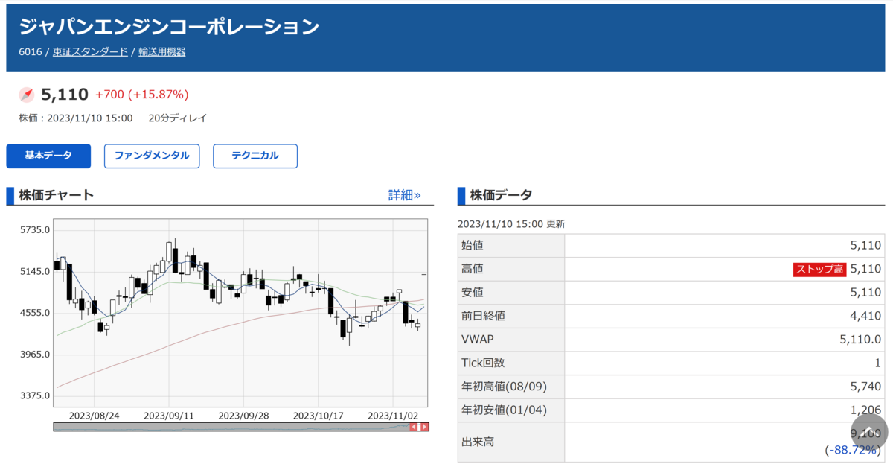Image resolution: width=893 pixels, height=467 pixels.
Task: Click the chart date label 2023/09/11
Action: click(x=169, y=415)
